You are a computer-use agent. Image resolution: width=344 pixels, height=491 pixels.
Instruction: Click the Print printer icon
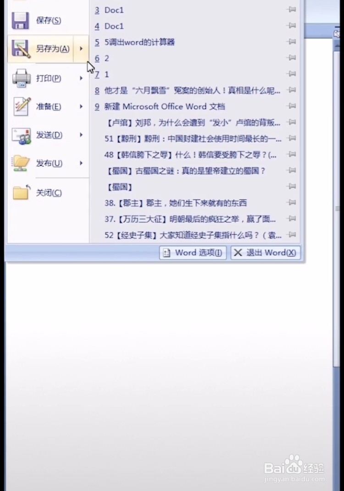tap(21, 78)
